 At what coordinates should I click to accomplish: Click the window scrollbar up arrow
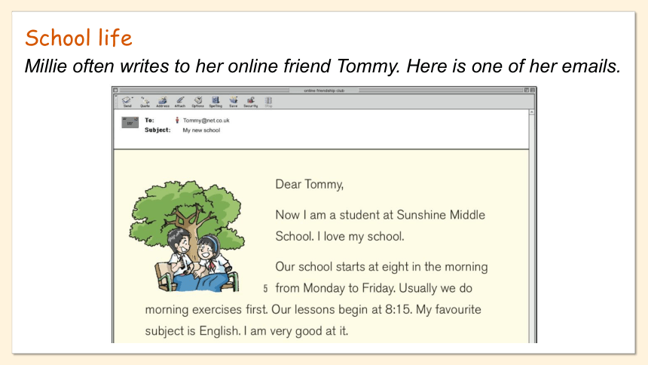pyautogui.click(x=532, y=112)
